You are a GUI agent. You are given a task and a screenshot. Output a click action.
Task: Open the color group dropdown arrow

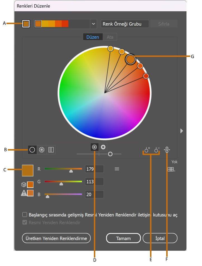point(93,24)
